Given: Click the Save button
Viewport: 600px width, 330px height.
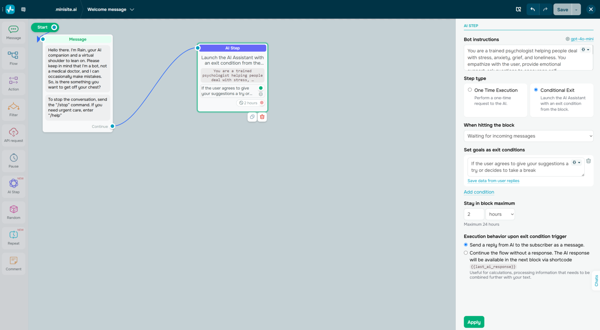Looking at the screenshot, I should point(562,9).
